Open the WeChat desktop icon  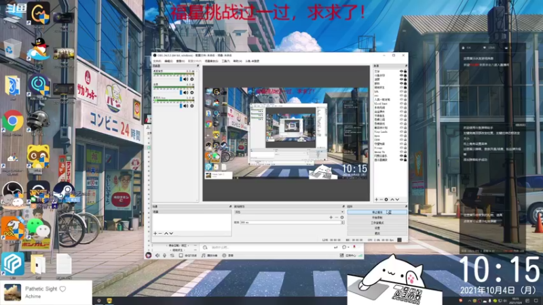(x=38, y=227)
